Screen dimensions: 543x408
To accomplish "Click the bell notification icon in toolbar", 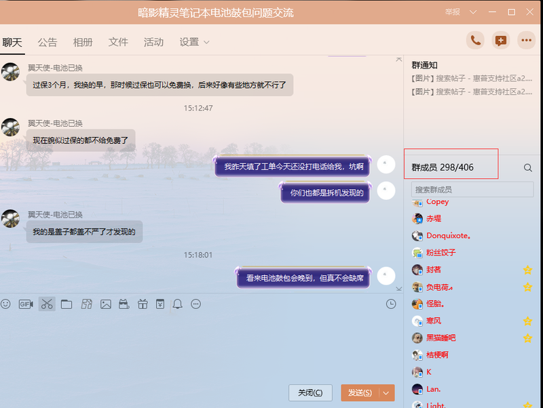I will tap(177, 304).
